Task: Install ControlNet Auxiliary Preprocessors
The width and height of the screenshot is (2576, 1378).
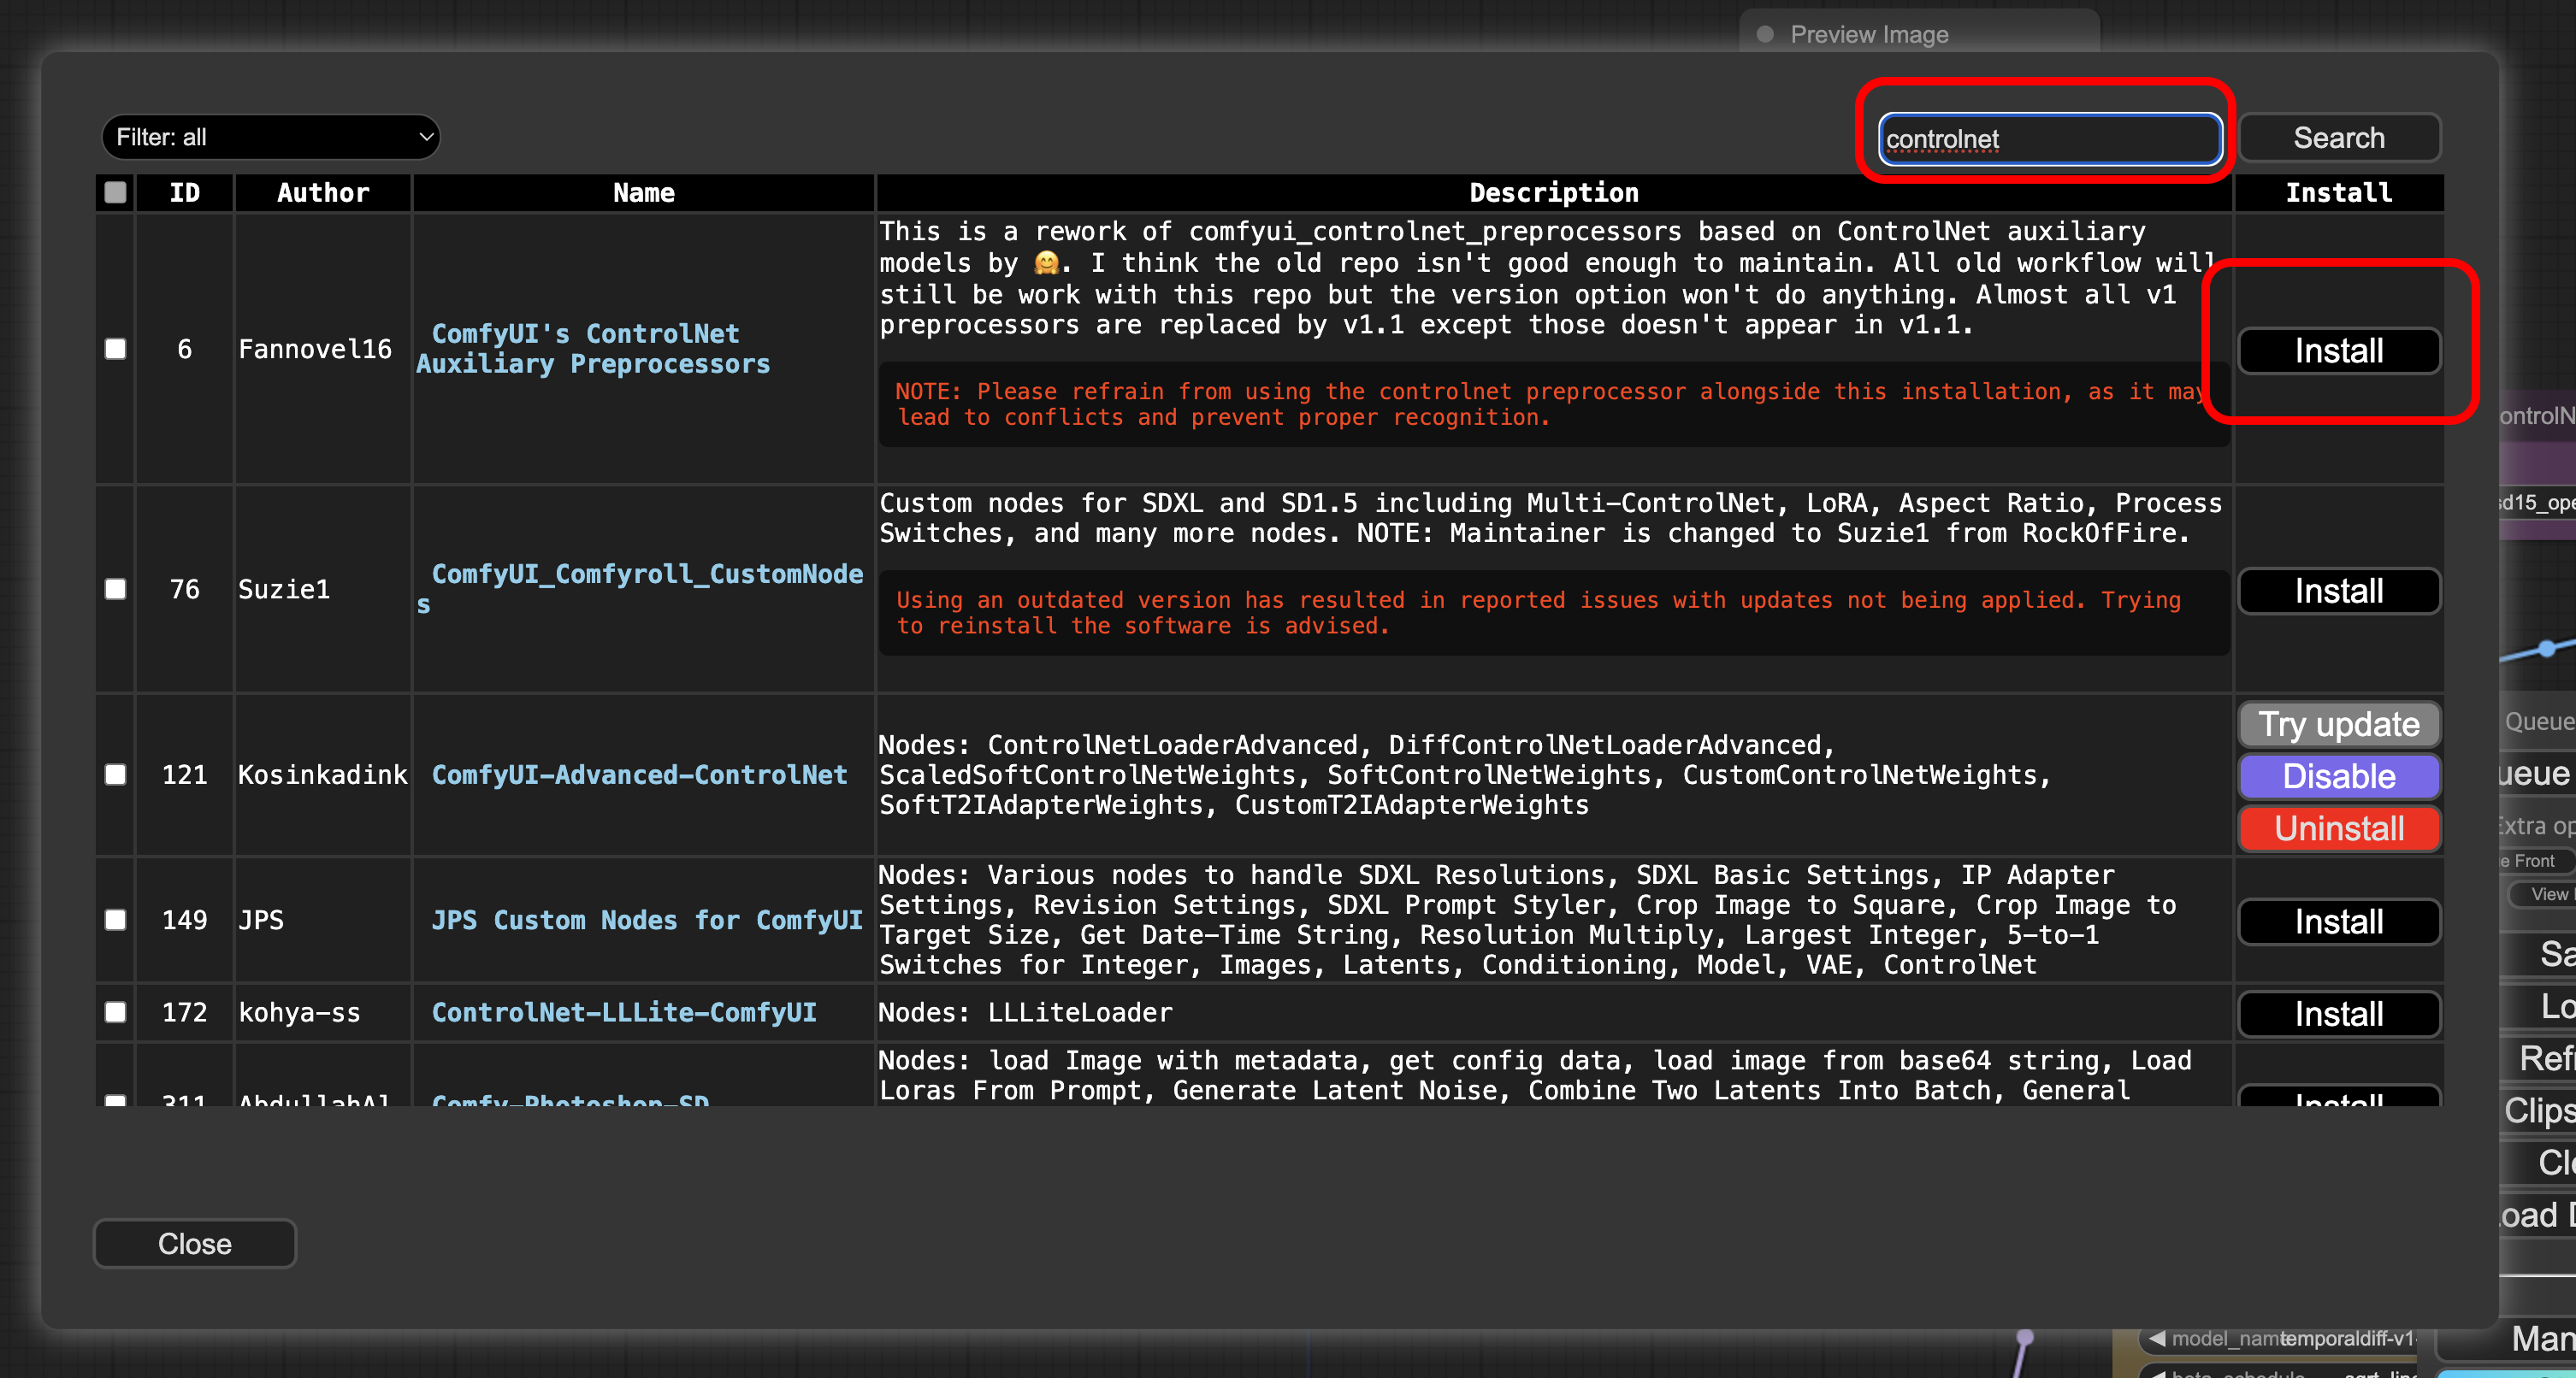Action: 2338,350
